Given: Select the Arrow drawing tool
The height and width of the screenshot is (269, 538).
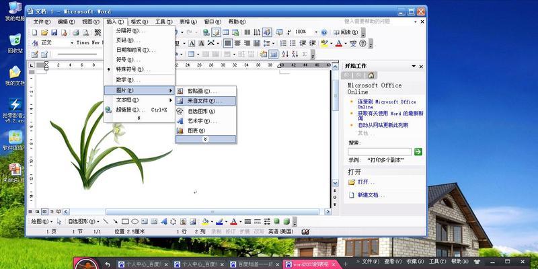Looking at the screenshot, I should click(115, 221).
